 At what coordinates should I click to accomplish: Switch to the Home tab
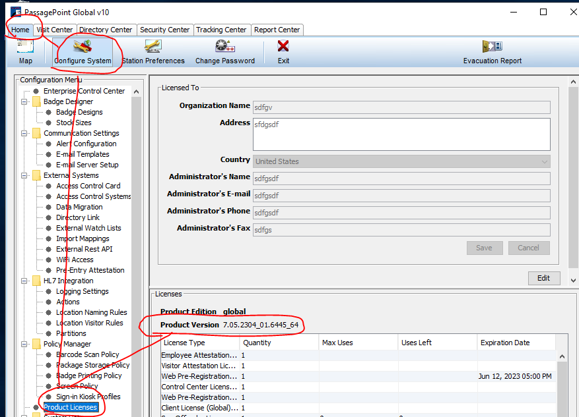(x=20, y=30)
